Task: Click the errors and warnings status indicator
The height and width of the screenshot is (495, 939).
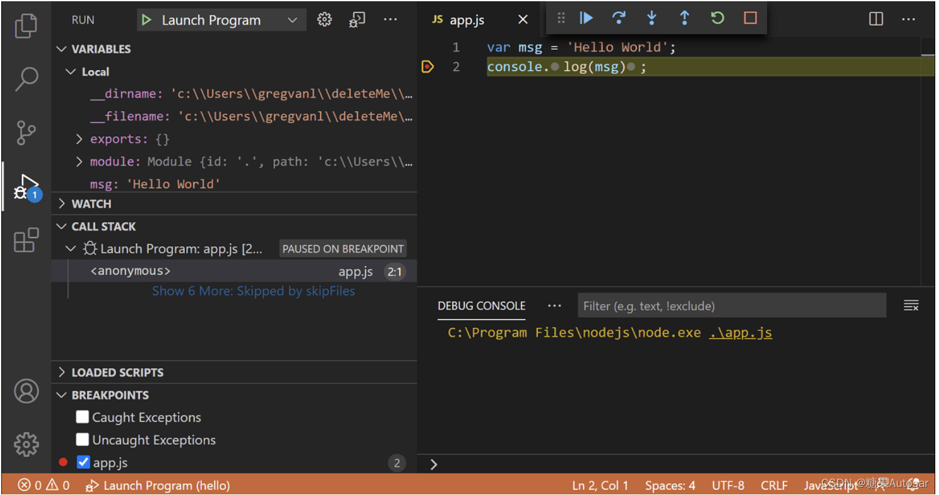Action: point(44,486)
